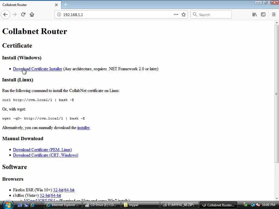Bookmark this page with the star
The height and width of the screenshot is (209, 279).
184,15
